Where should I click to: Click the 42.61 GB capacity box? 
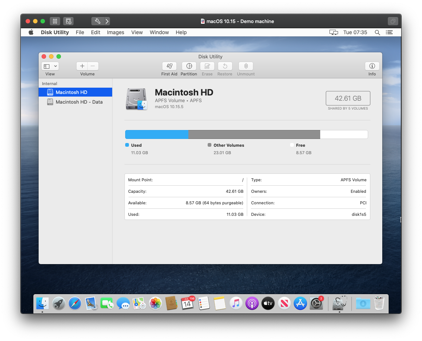(x=348, y=98)
